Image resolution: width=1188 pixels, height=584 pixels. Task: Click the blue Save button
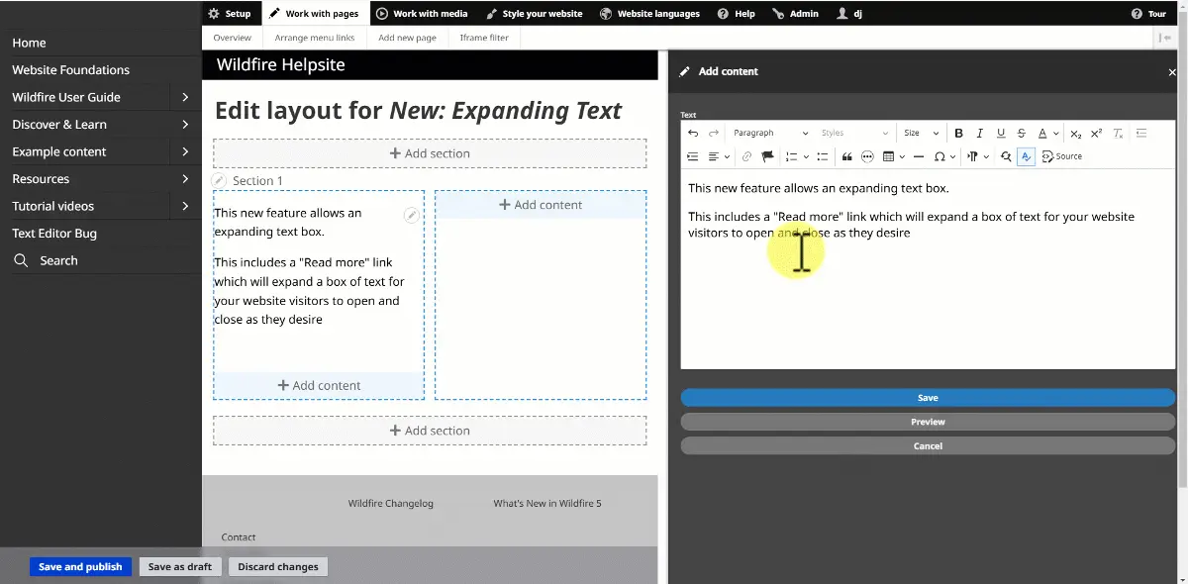[927, 398]
